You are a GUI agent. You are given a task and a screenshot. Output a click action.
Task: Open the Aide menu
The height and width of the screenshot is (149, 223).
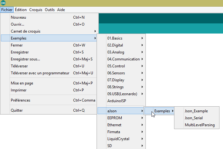point(61,10)
